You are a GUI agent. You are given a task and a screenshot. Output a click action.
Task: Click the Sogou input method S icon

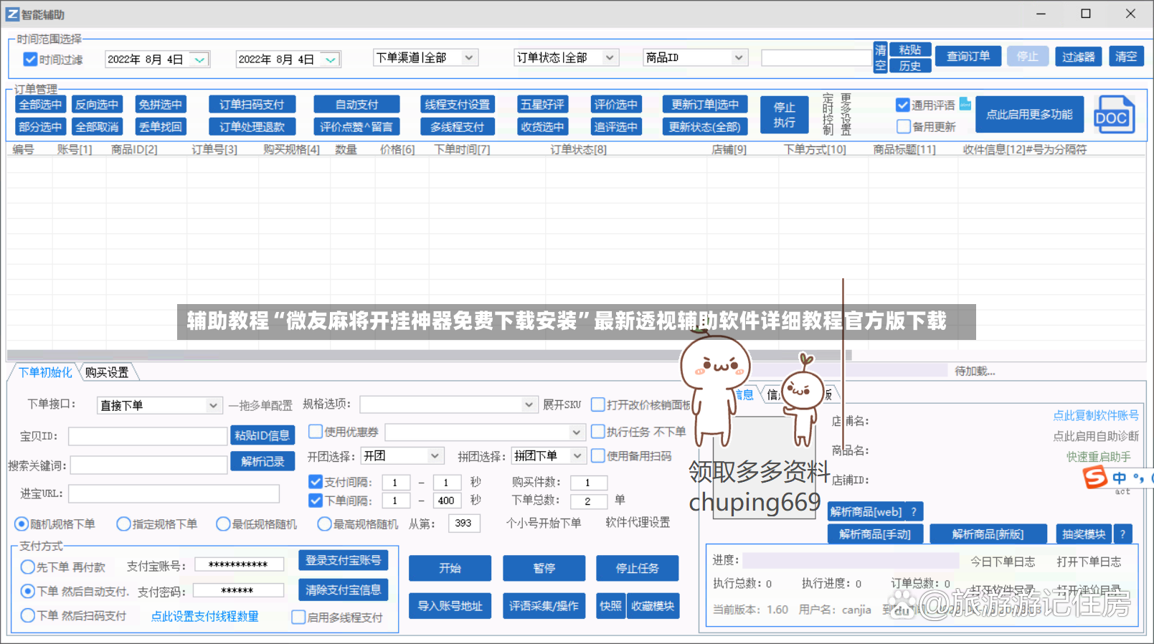pos(1095,477)
